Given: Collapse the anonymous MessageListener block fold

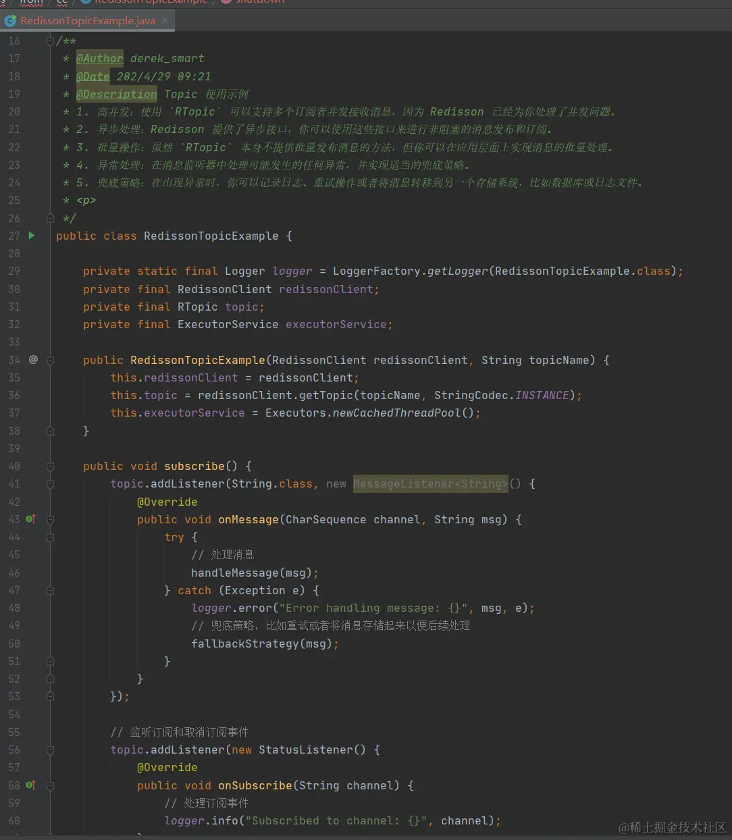Looking at the screenshot, I should pos(50,483).
